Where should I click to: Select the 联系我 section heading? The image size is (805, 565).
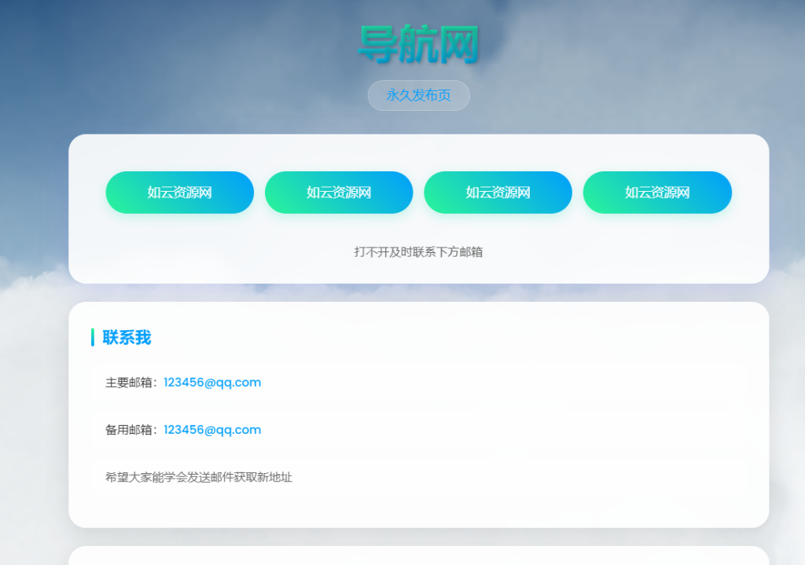pos(126,338)
